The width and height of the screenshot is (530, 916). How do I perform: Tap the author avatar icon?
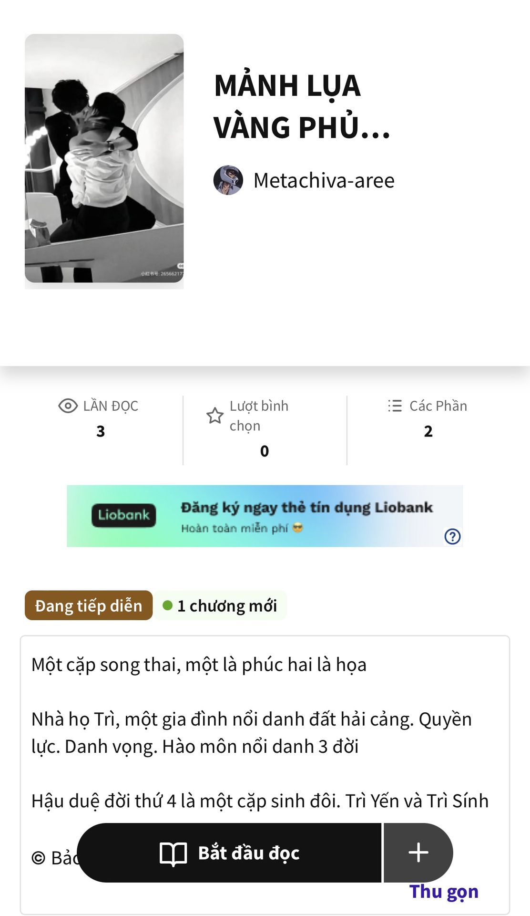[x=228, y=180]
